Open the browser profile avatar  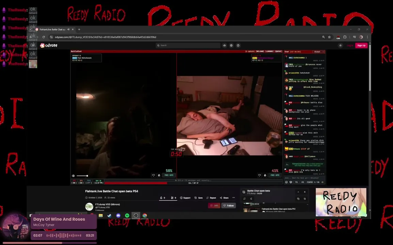pyautogui.click(x=361, y=37)
